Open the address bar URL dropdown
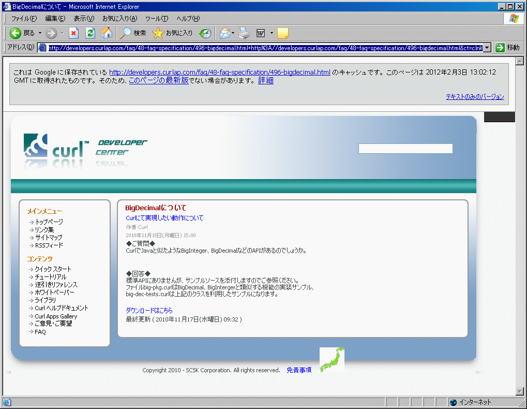Viewport: 527px width, 409px height. [x=487, y=48]
